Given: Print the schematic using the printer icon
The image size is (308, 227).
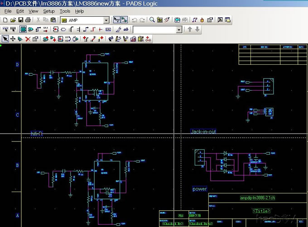Looking at the screenshot, I should coord(28,20).
